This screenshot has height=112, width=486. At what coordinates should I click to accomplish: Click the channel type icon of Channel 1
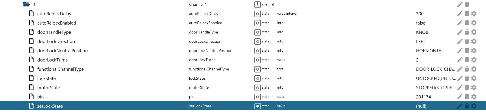coord(257,4)
